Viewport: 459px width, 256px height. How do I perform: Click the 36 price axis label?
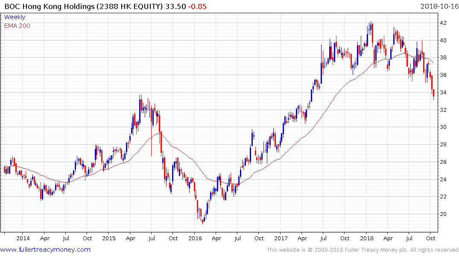pos(443,75)
